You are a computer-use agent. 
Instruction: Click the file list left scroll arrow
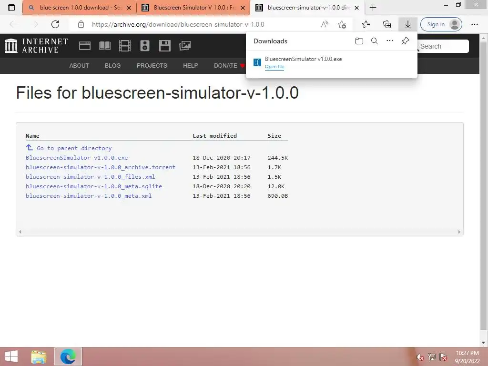20,232
